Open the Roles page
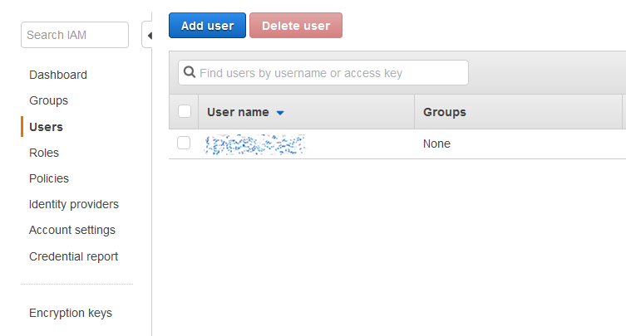 tap(44, 153)
